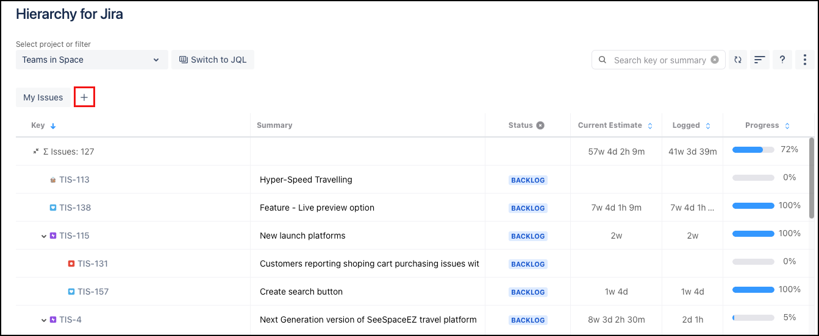
Task: Select 'Customers reporting shoping cart purchasing issues' summary
Action: 370,264
